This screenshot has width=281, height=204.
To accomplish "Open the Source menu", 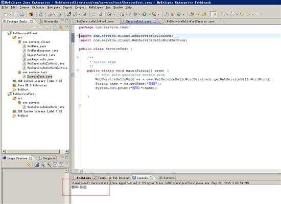I will 25,7.
